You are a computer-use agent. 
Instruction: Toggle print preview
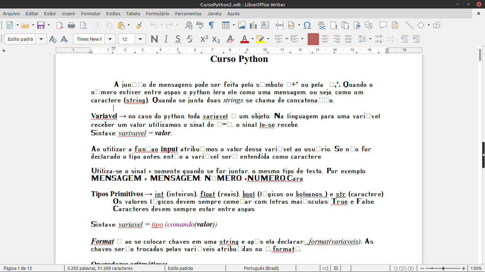coord(83,25)
